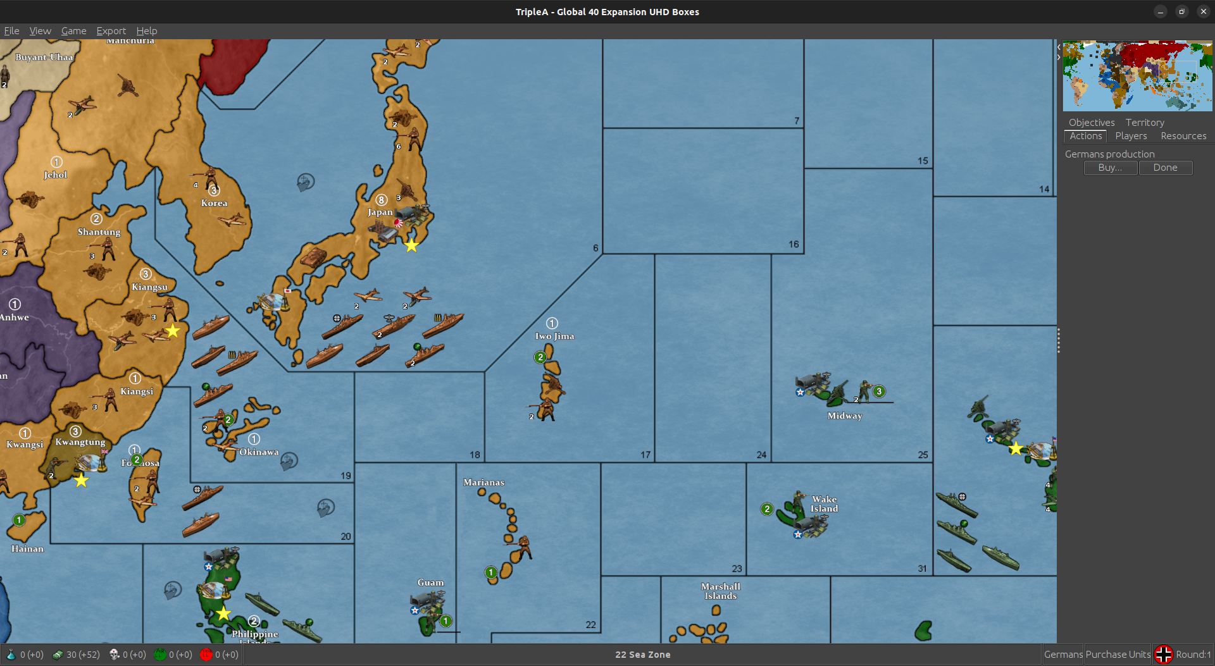The image size is (1215, 666).
Task: Click the flask tech token icon
Action: pos(11,655)
